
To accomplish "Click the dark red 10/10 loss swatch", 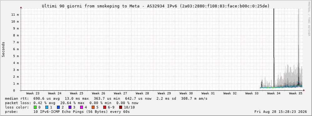I will pos(120,108).
